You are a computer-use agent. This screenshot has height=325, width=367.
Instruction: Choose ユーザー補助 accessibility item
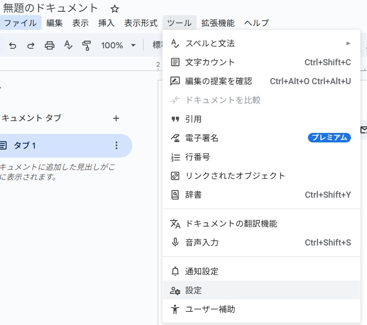[261, 309]
